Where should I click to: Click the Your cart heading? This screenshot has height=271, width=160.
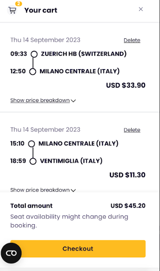[41, 10]
